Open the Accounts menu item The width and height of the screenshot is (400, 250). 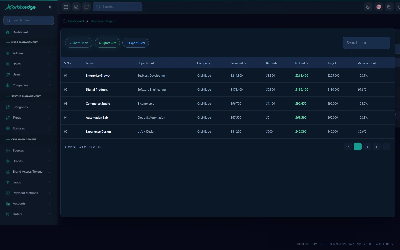tap(29, 204)
